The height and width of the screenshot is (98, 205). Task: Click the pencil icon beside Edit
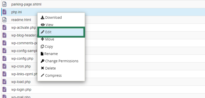click(42, 32)
